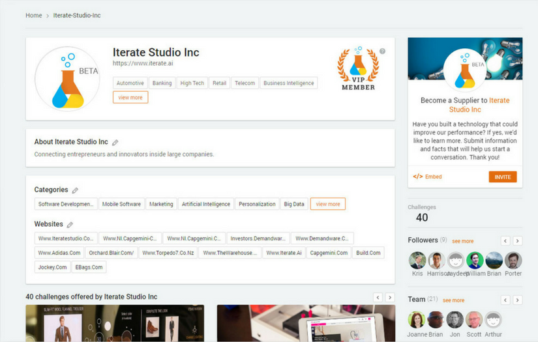Click the flask logo in the supplier card
538x342 pixels.
(x=465, y=70)
